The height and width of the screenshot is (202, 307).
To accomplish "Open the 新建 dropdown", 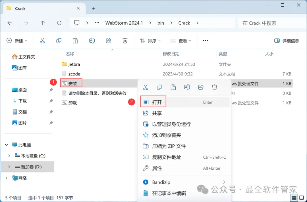I will [17, 41].
